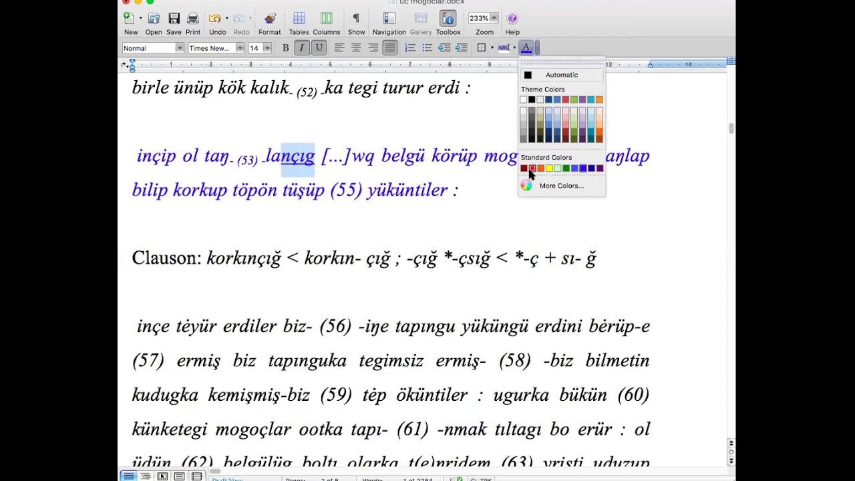Decrease the paragraph indent
The width and height of the screenshot is (855, 481).
(444, 48)
